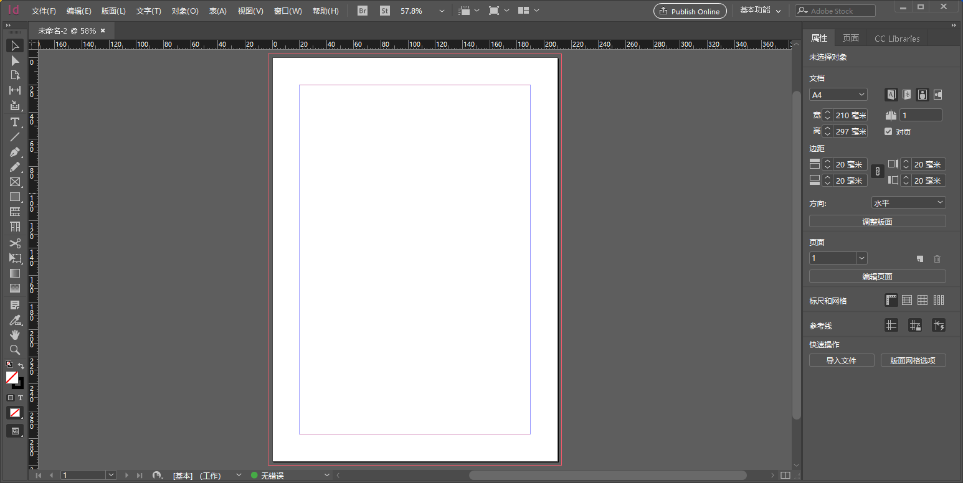Open the A4 page size dropdown
Screen dimensions: 963x483
coord(838,94)
